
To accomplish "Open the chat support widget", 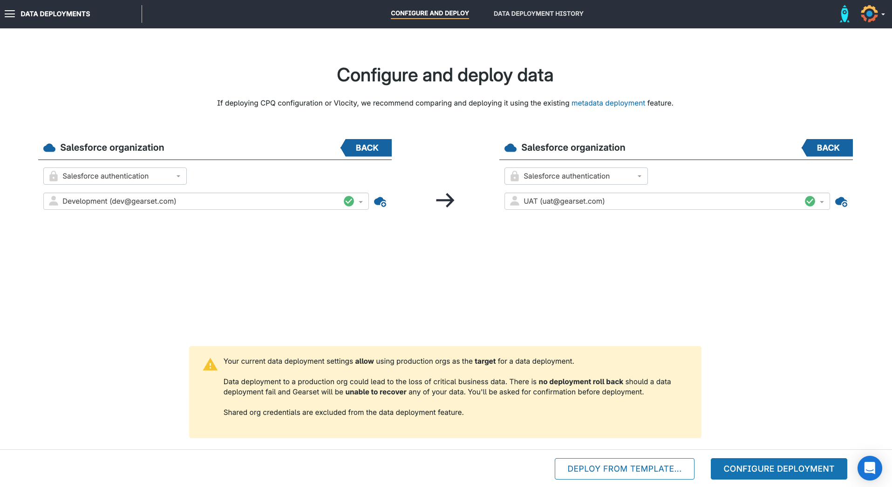I will [869, 468].
